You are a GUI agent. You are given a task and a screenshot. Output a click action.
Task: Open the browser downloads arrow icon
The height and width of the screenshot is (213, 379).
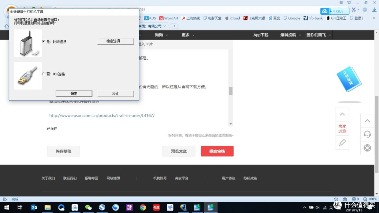[x=374, y=10]
